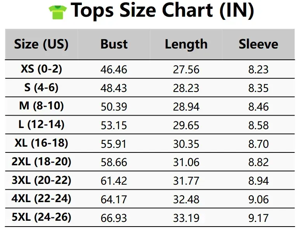Image resolution: width=300 pixels, height=232 pixels.
Task: Click the green t-shirt icon
Action: (58, 12)
